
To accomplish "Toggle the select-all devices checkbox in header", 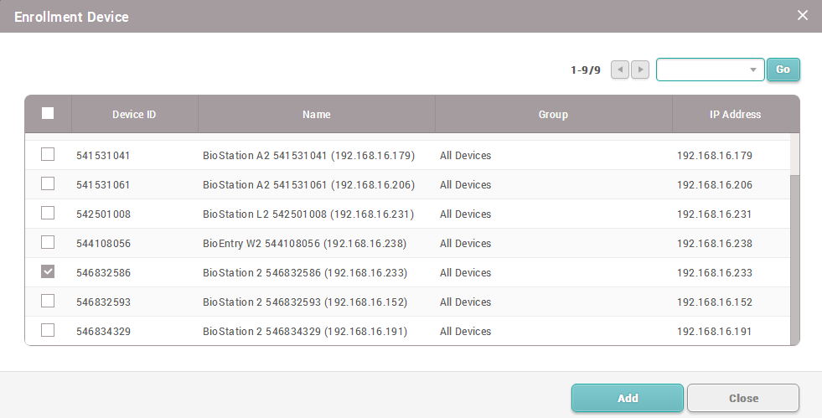I will pyautogui.click(x=48, y=114).
